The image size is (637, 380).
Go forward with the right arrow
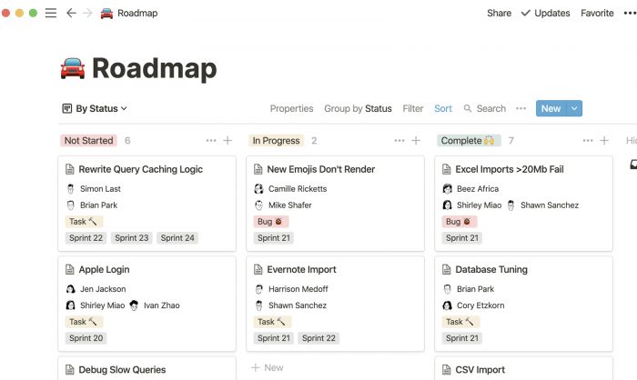[x=87, y=13]
